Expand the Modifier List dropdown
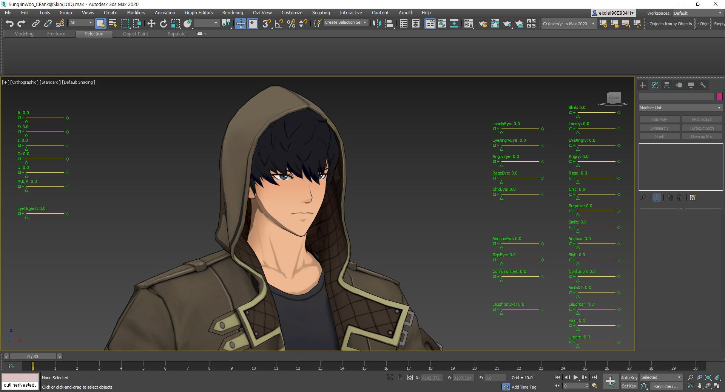This screenshot has height=392, width=725. (680, 108)
